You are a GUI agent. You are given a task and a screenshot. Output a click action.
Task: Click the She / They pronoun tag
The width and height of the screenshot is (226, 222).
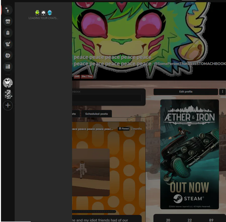coord(87,76)
